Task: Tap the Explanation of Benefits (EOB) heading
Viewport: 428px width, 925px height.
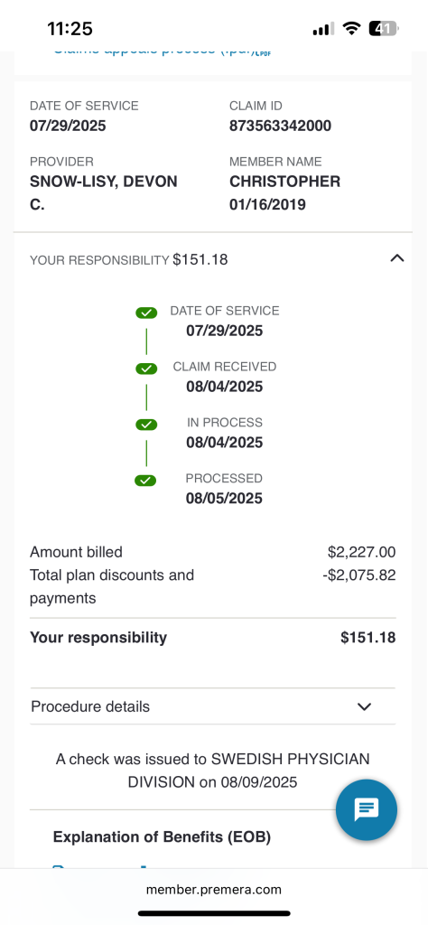Action: point(162,836)
